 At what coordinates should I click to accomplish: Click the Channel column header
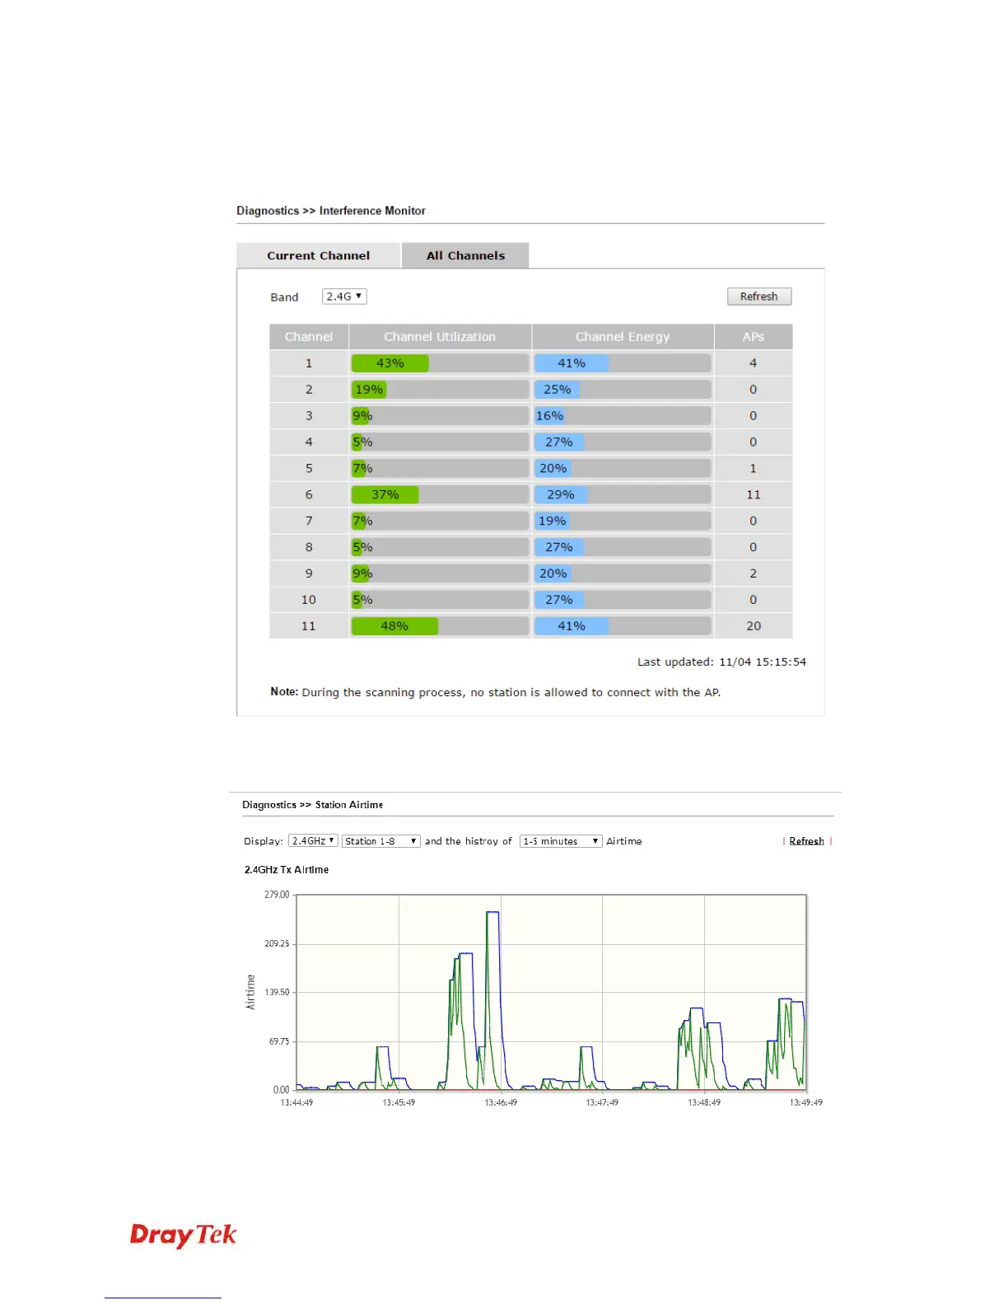pos(309,337)
